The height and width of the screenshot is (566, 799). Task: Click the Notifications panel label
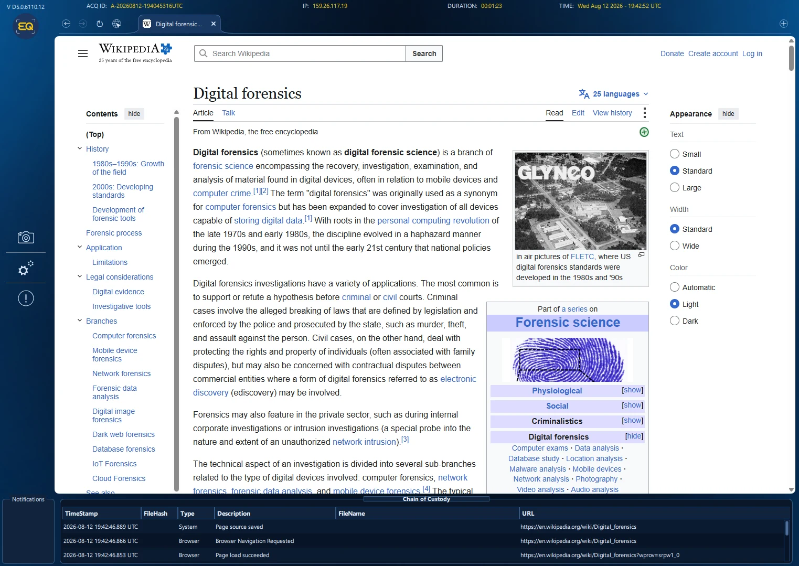click(x=28, y=499)
